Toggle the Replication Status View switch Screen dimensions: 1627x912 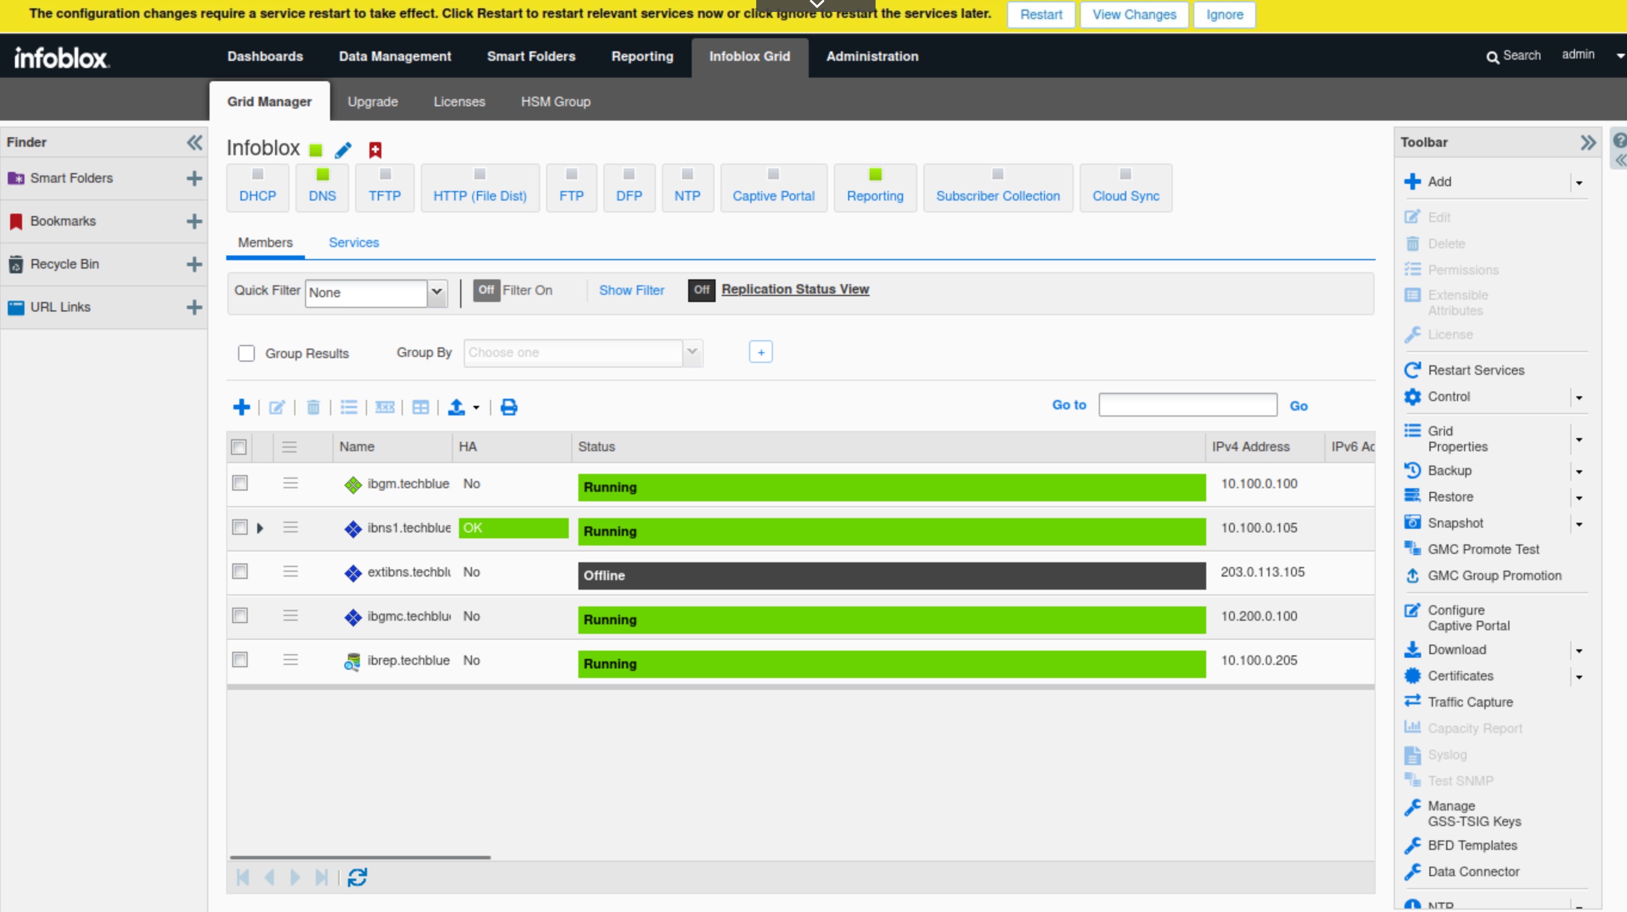701,290
